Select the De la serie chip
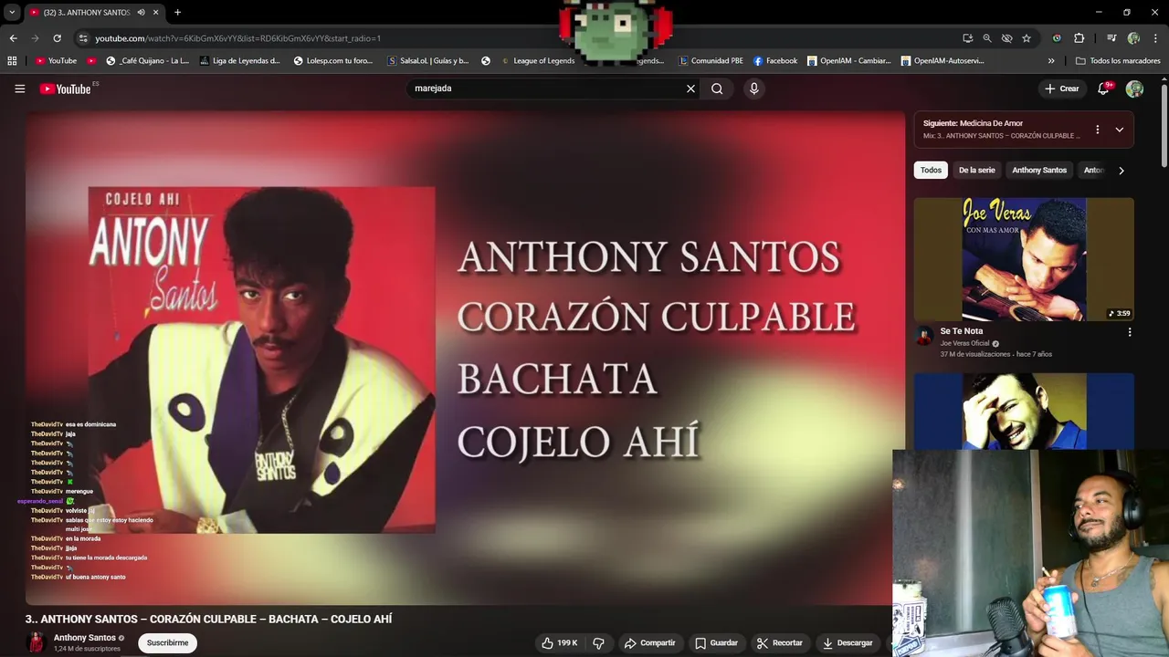The height and width of the screenshot is (657, 1169). tap(976, 171)
